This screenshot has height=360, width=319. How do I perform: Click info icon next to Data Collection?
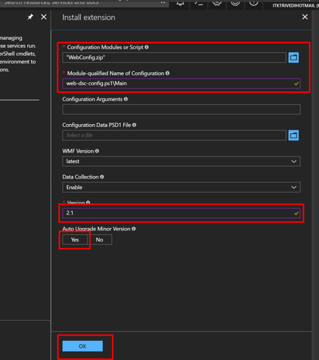coord(102,177)
